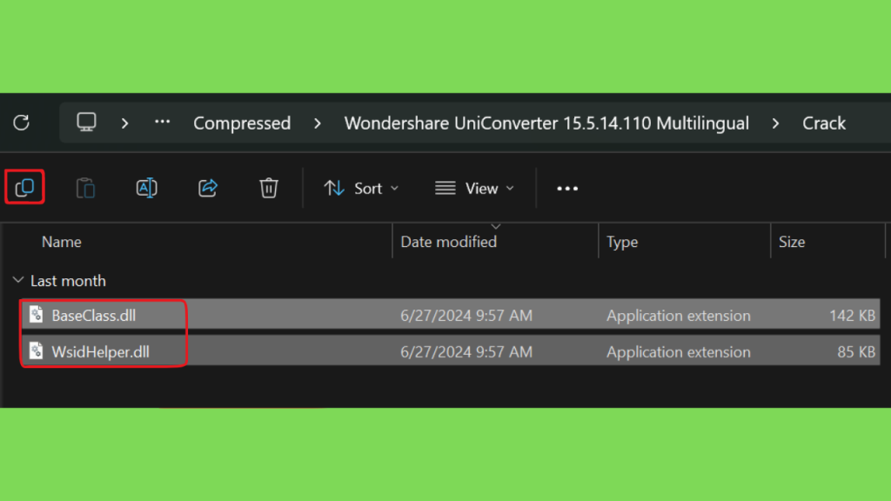Click the Crack breadcrumb

coord(824,124)
